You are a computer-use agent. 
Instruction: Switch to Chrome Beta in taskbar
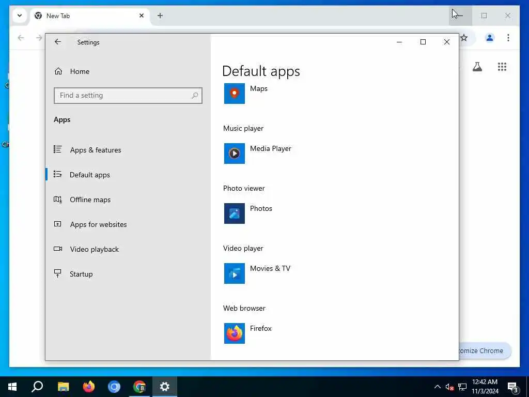click(x=139, y=387)
